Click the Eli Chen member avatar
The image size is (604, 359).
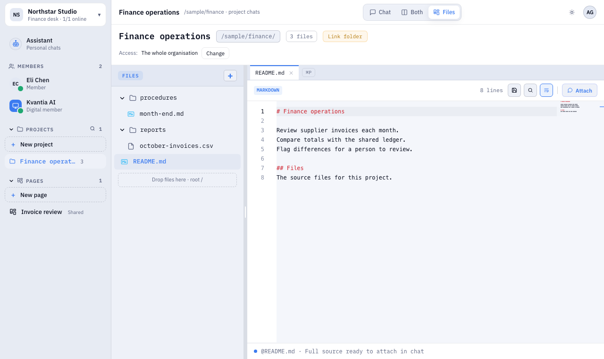pyautogui.click(x=16, y=84)
